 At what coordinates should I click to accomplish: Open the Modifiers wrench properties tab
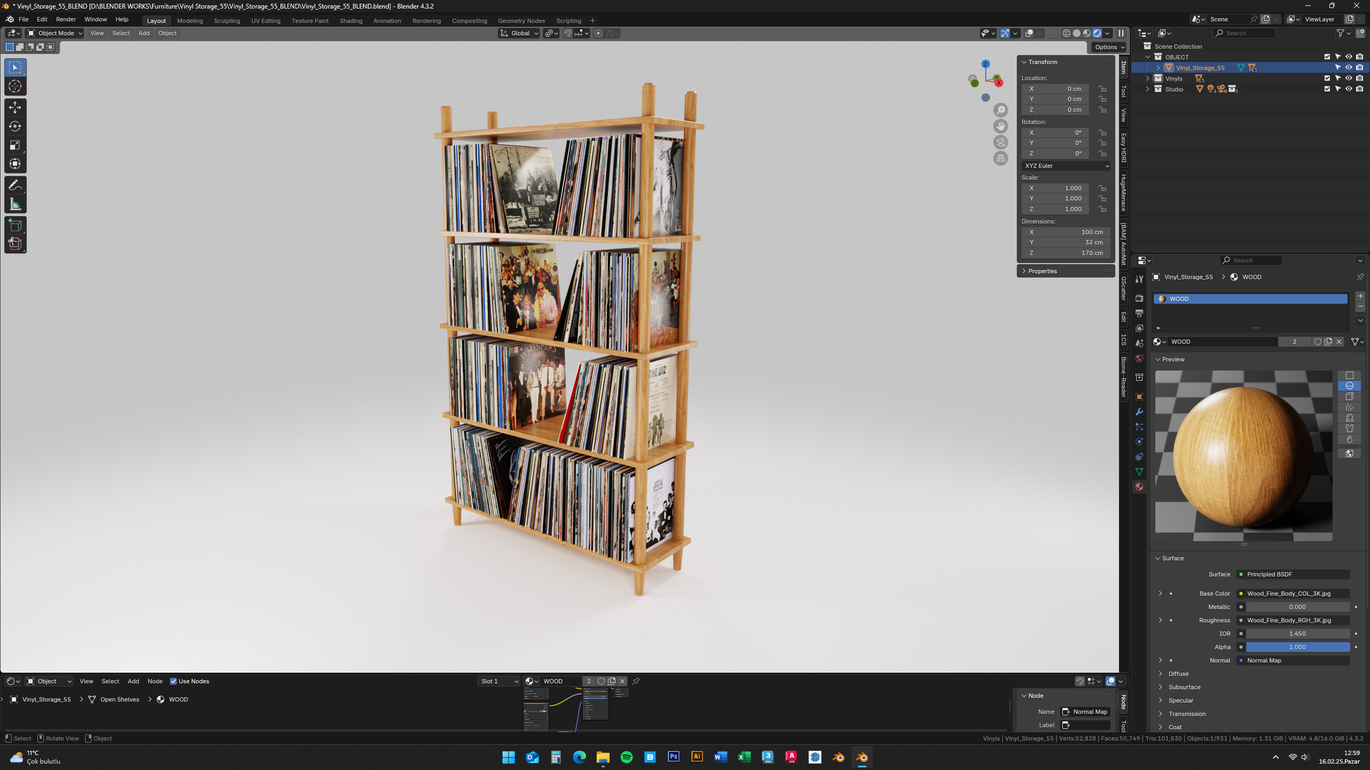[x=1139, y=412]
